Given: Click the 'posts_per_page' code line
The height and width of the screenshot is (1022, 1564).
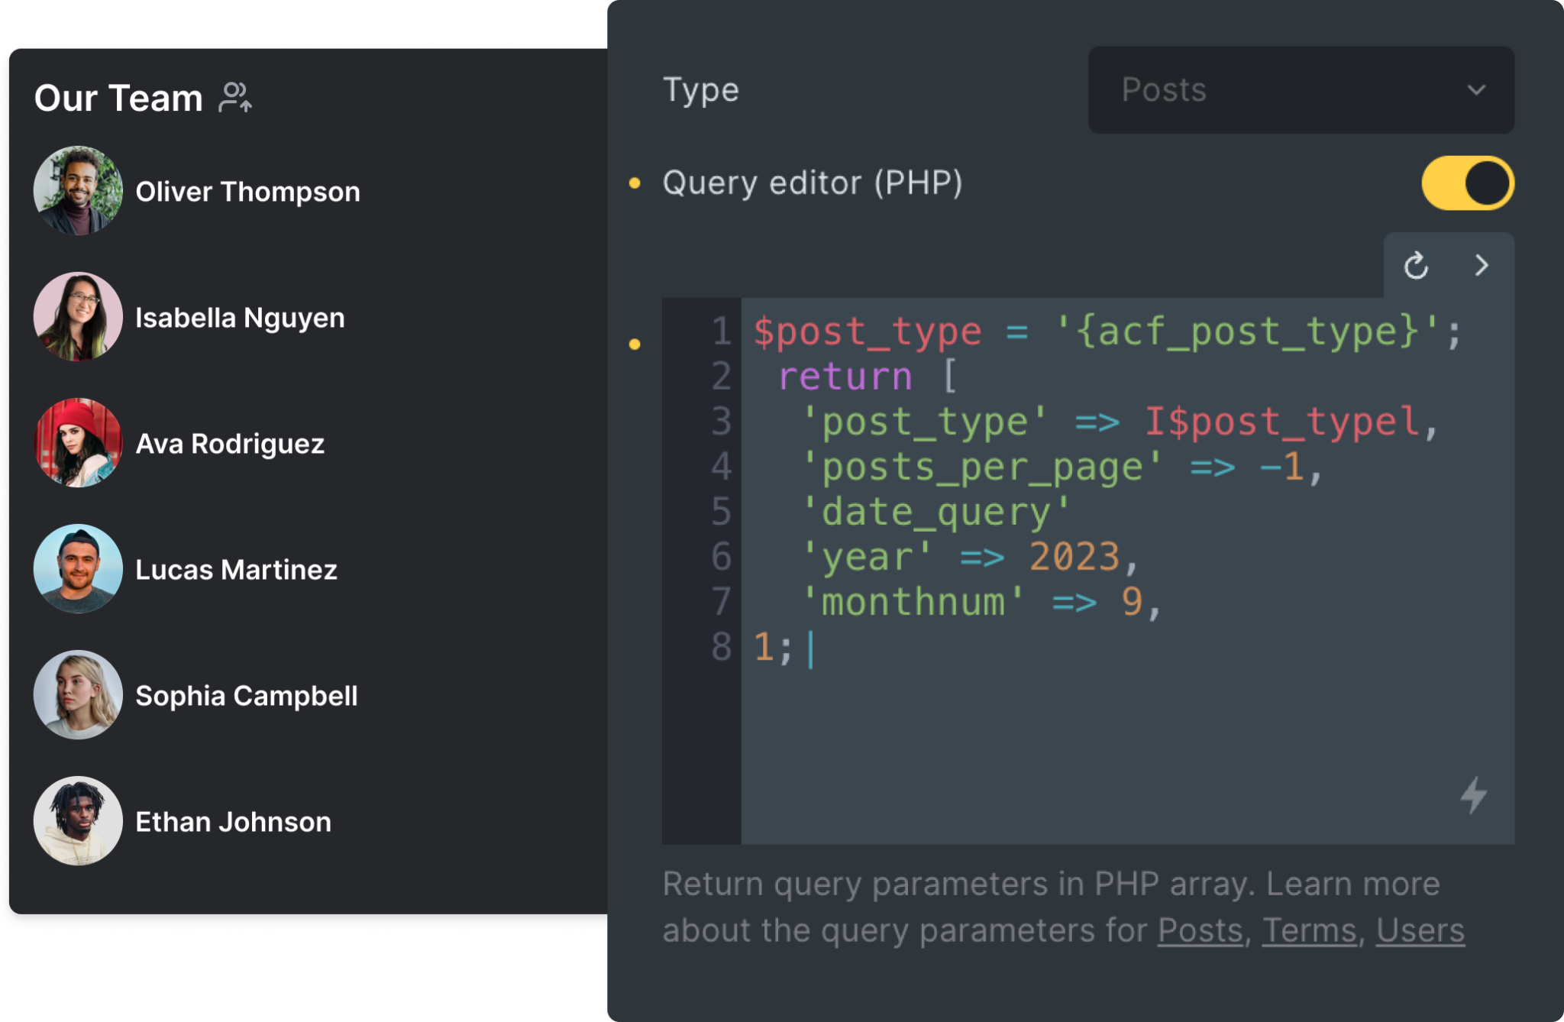Looking at the screenshot, I should 984,467.
